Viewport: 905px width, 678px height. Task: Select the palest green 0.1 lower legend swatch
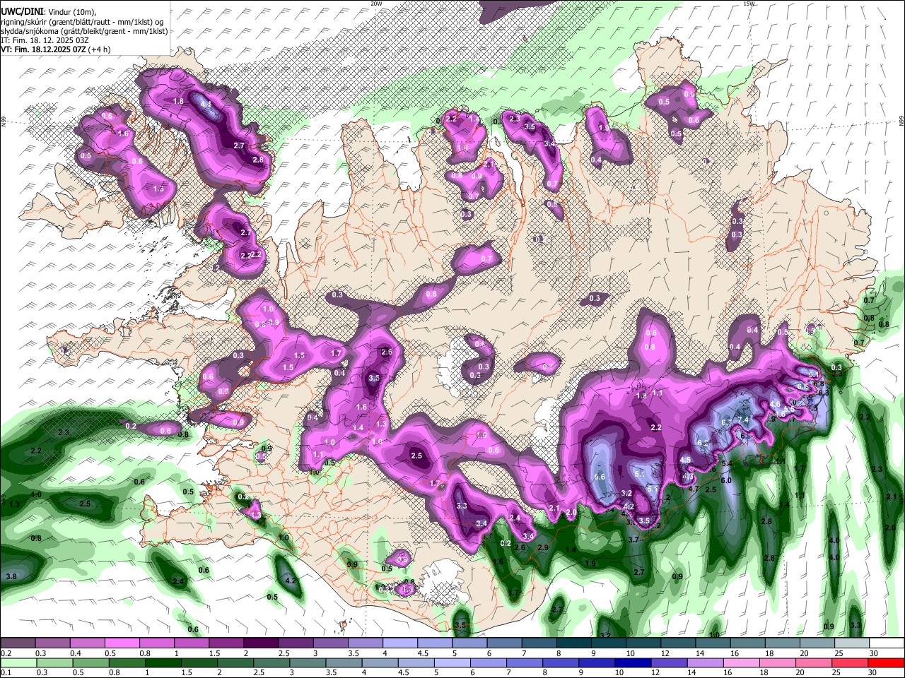pos(18,662)
